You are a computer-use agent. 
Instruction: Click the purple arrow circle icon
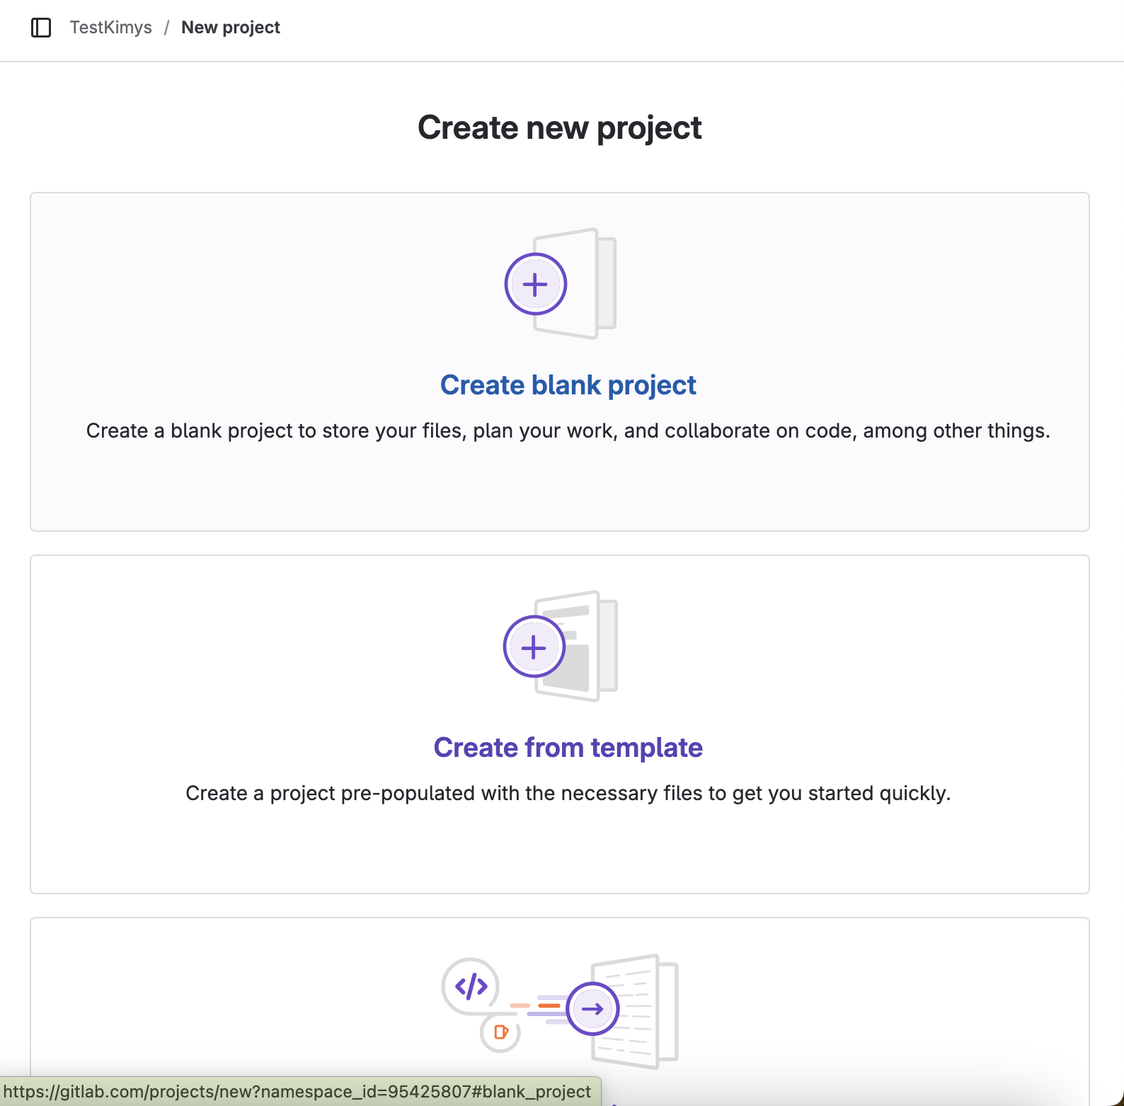592,1009
